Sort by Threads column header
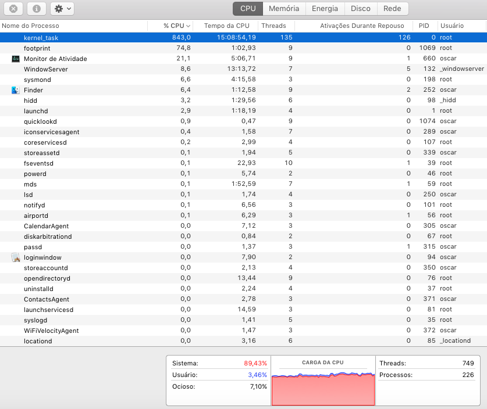Screen dimensions: 487x409 276,26
